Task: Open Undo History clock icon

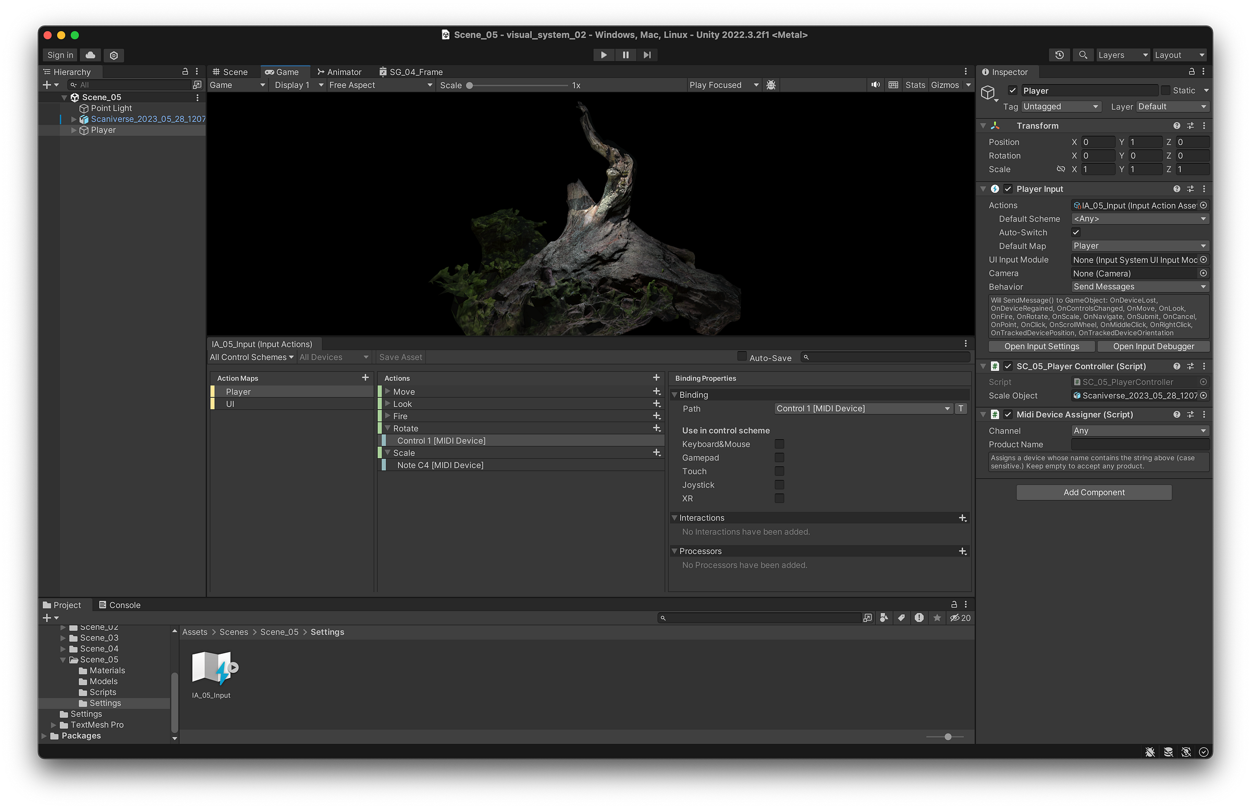Action: [1059, 55]
